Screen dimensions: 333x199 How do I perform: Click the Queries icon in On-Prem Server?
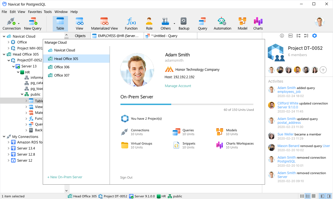pos(176,132)
